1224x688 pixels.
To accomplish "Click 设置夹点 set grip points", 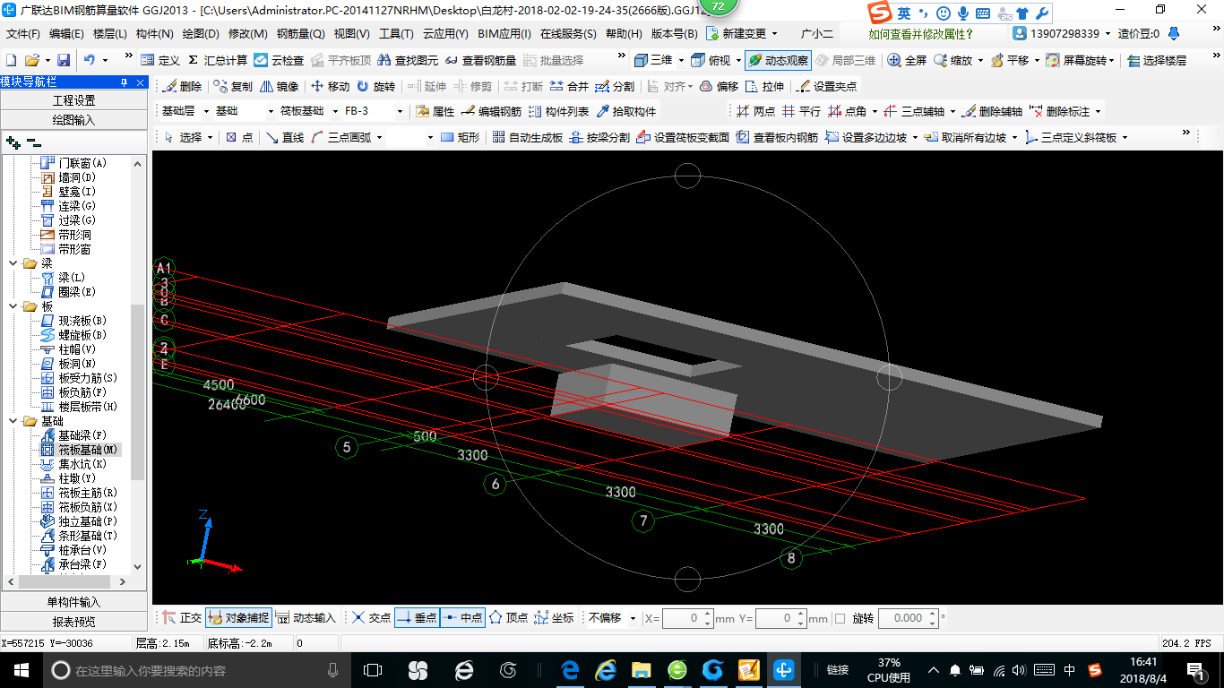I will point(826,86).
